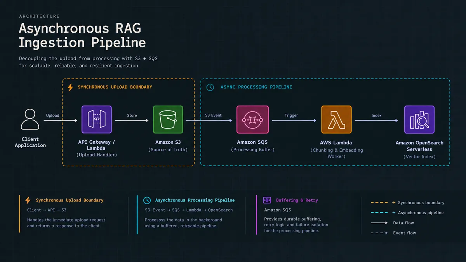Click the Store arrow label
Viewport: 466px width, 262px height.
[x=132, y=115]
